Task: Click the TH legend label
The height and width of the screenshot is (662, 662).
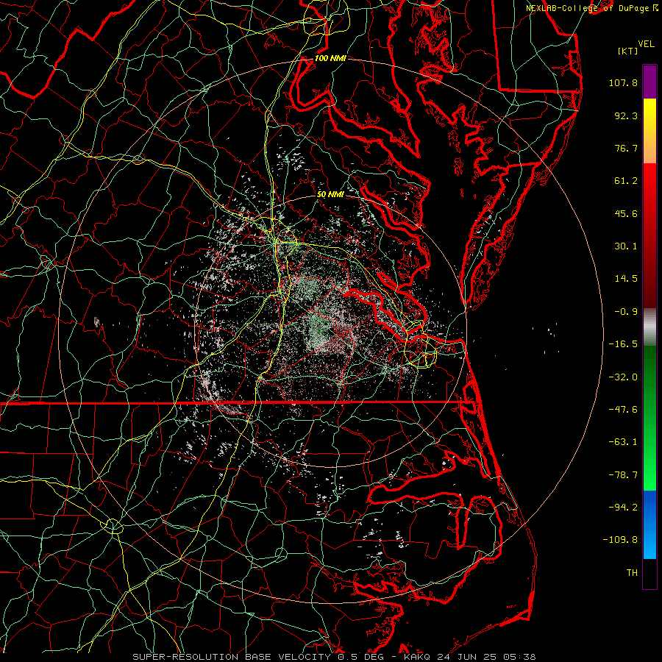Action: click(632, 573)
